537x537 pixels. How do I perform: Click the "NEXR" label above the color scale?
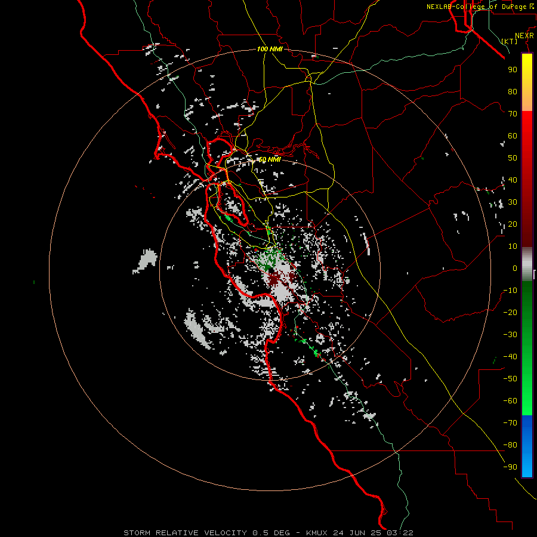(x=524, y=36)
